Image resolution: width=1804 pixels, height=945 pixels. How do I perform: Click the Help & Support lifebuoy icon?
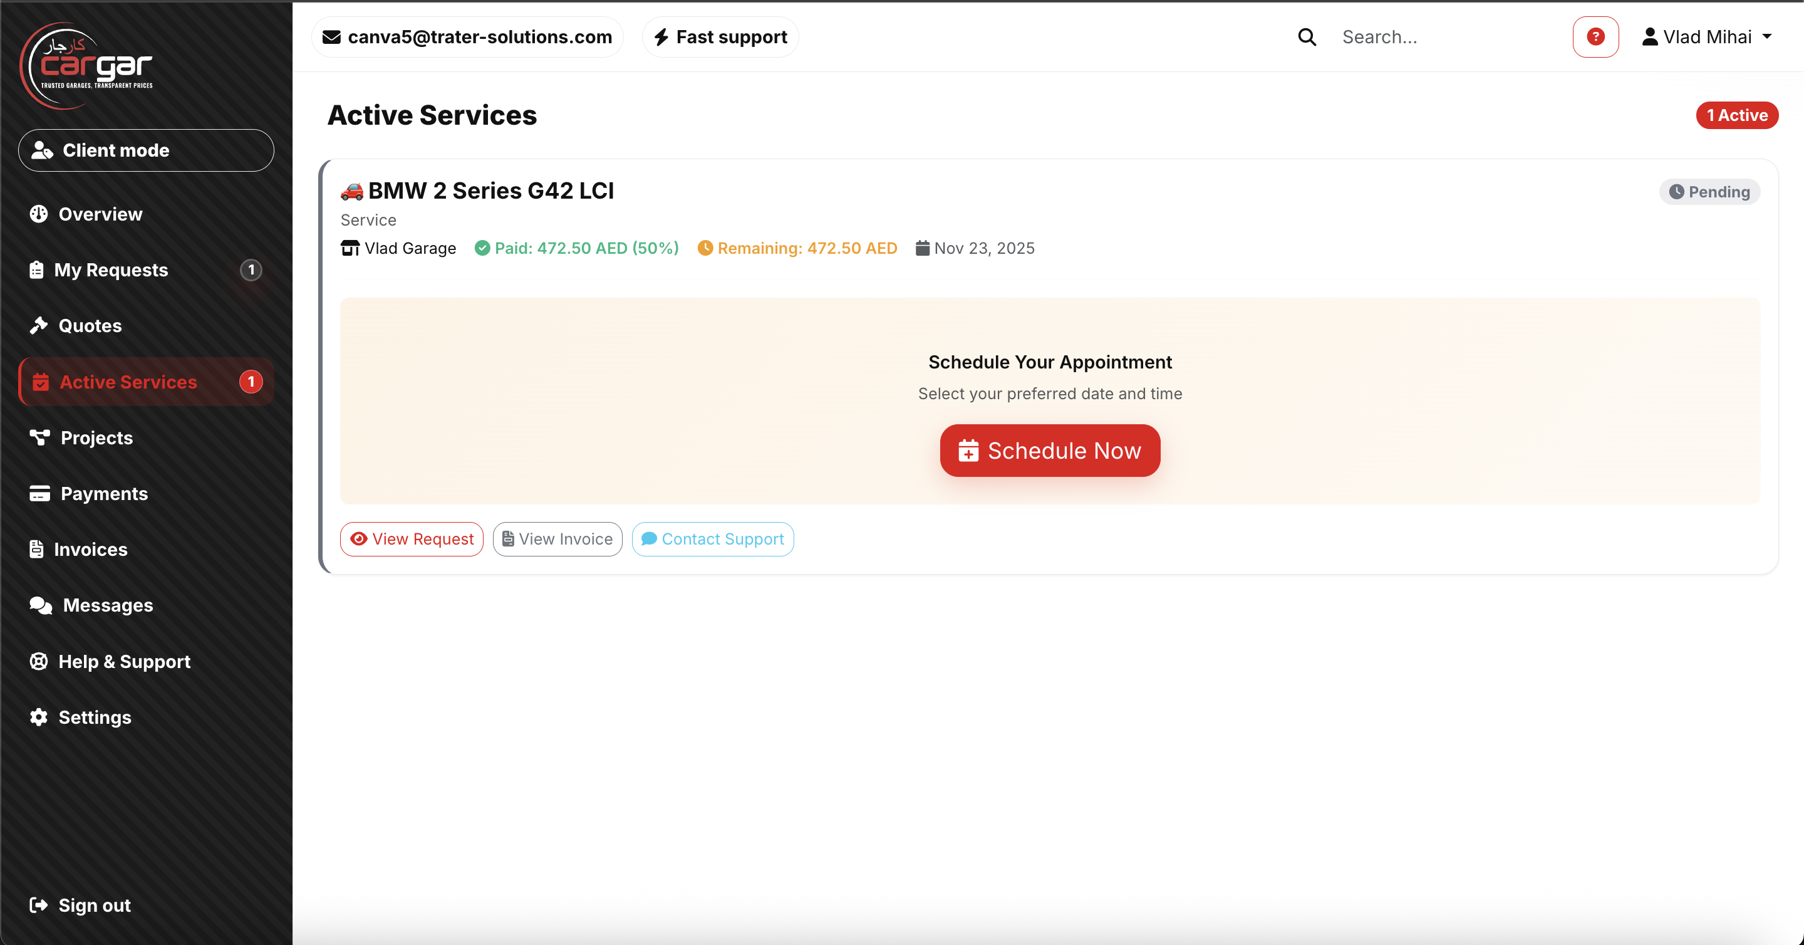tap(39, 660)
